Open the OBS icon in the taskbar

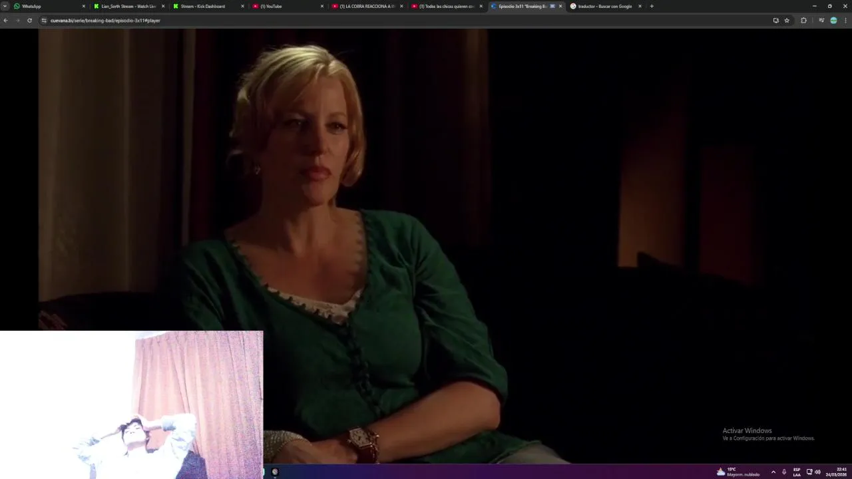tap(275, 472)
